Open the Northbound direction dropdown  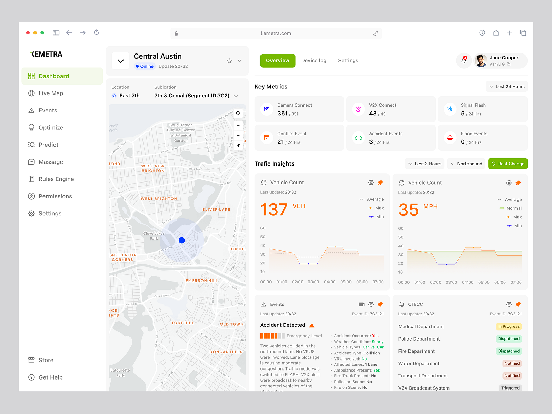tap(466, 164)
